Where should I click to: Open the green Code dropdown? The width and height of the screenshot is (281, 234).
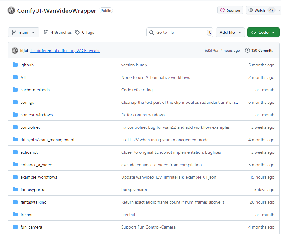(263, 32)
